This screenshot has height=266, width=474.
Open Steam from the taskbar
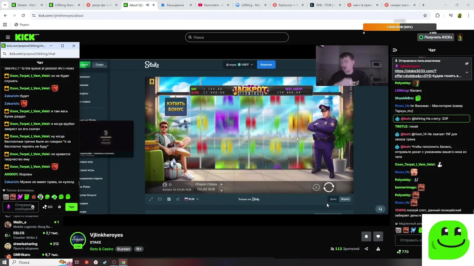pyautogui.click(x=104, y=262)
